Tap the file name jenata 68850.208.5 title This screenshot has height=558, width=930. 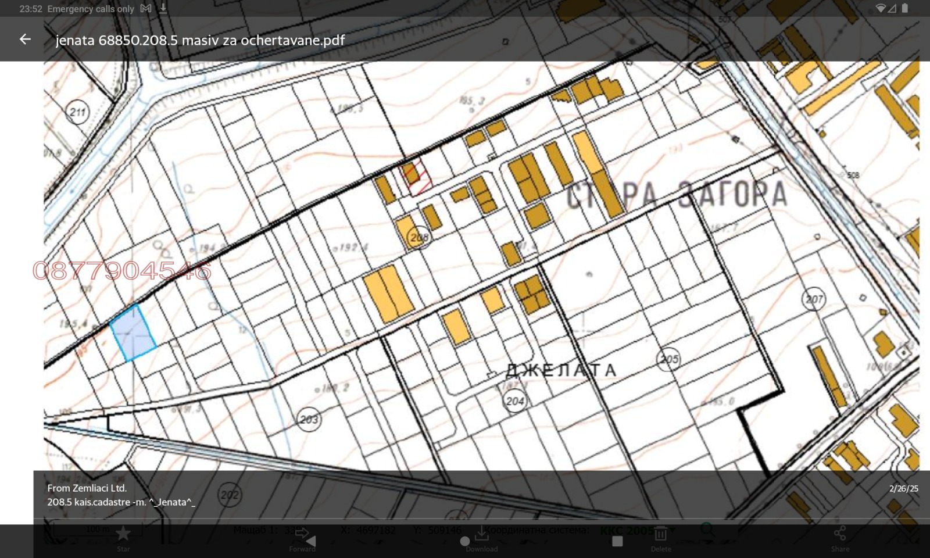coord(200,40)
